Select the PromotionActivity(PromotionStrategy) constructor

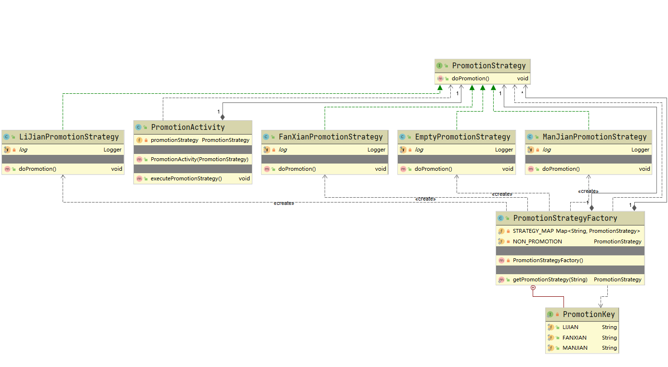click(199, 159)
